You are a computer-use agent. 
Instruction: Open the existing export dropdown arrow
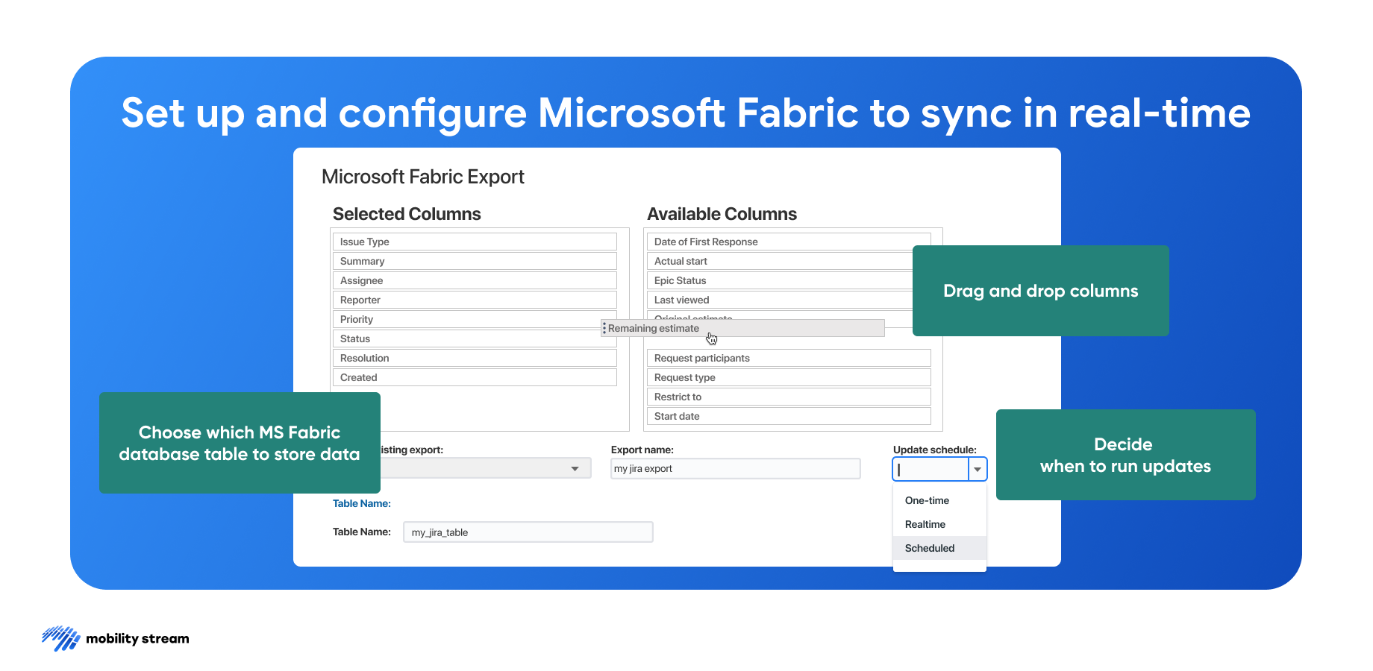pyautogui.click(x=575, y=468)
